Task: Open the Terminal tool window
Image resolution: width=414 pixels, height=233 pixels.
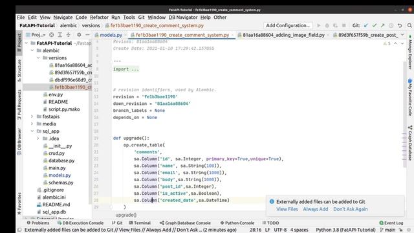Action: pos(140,223)
